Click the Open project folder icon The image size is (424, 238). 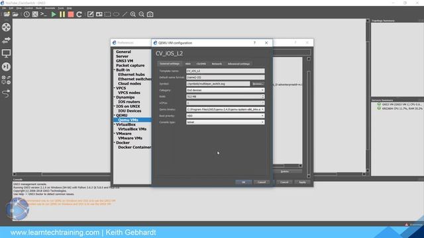[x=15, y=15]
